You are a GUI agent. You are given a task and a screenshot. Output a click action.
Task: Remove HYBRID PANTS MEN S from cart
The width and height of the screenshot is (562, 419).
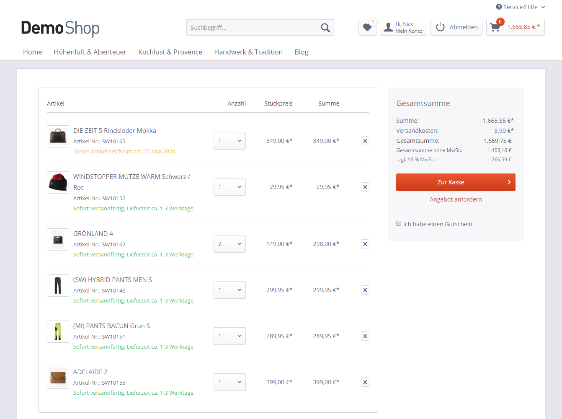tap(365, 290)
